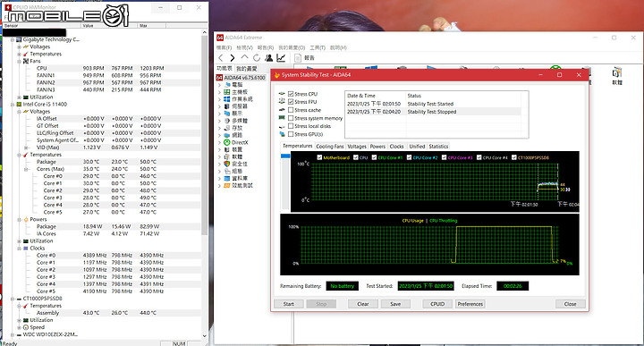Select the 伺服器 server icon
The height and width of the screenshot is (346, 644).
(x=226, y=106)
